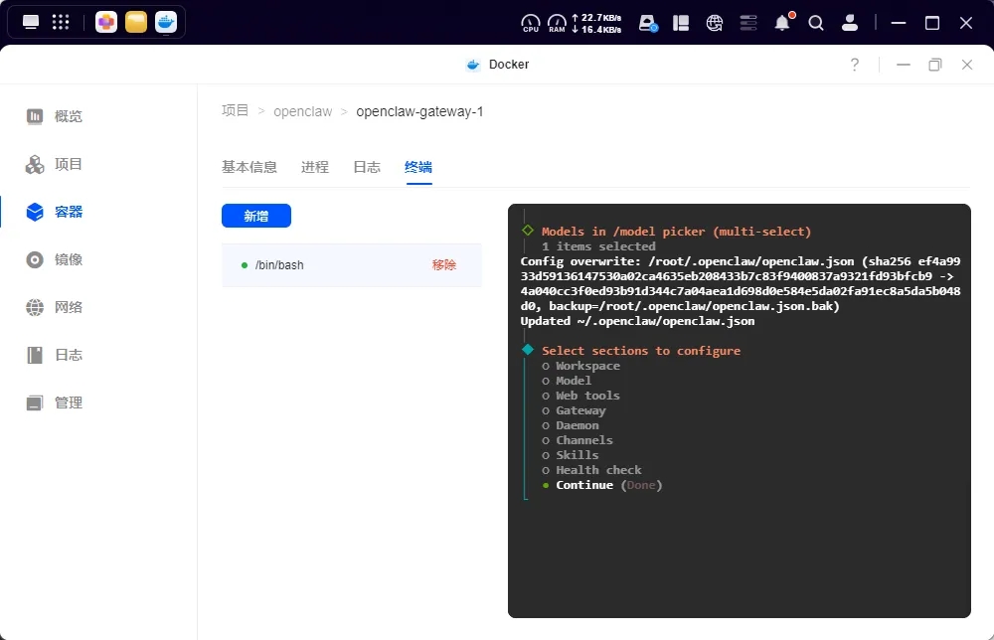Open the notification bell in top bar
The image size is (994, 640).
(x=782, y=22)
